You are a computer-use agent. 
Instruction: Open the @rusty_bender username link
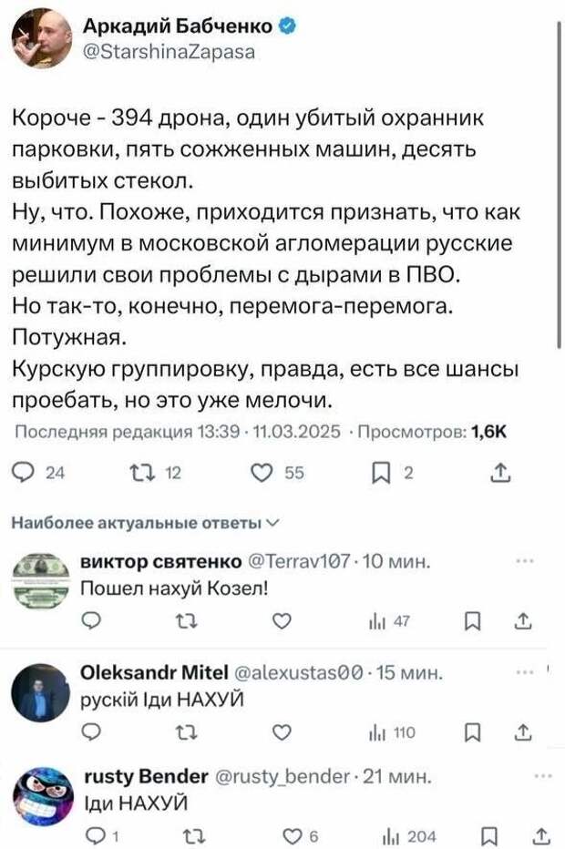pos(282,776)
